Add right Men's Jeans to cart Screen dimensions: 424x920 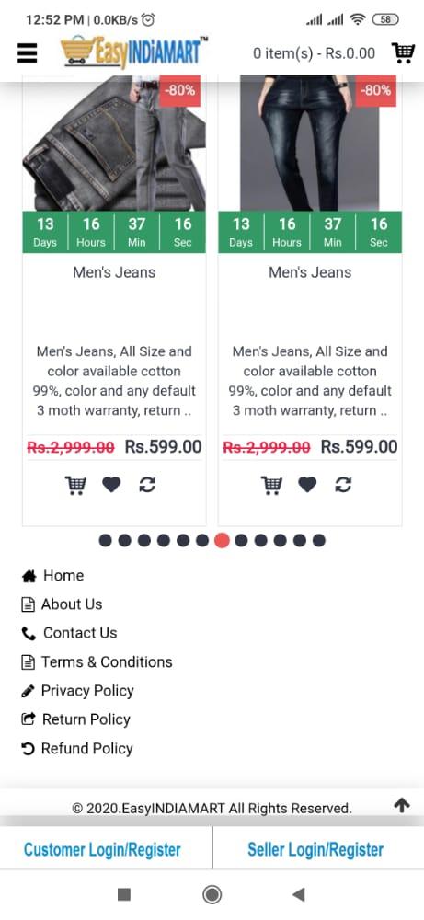[271, 485]
